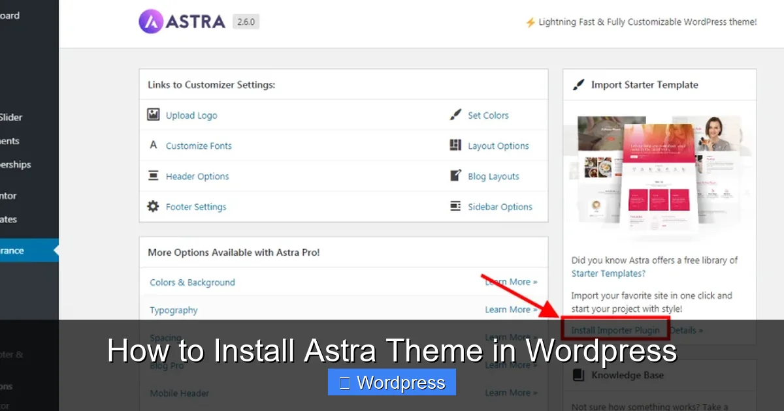Click the Import Starter Template brush icon
The image size is (784, 411).
[578, 85]
